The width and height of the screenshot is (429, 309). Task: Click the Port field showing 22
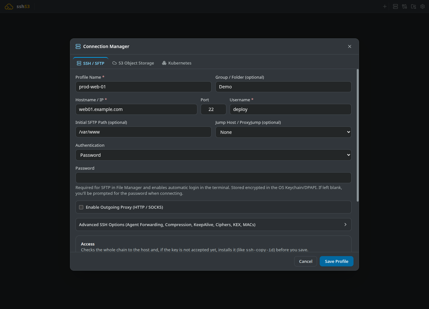point(214,109)
